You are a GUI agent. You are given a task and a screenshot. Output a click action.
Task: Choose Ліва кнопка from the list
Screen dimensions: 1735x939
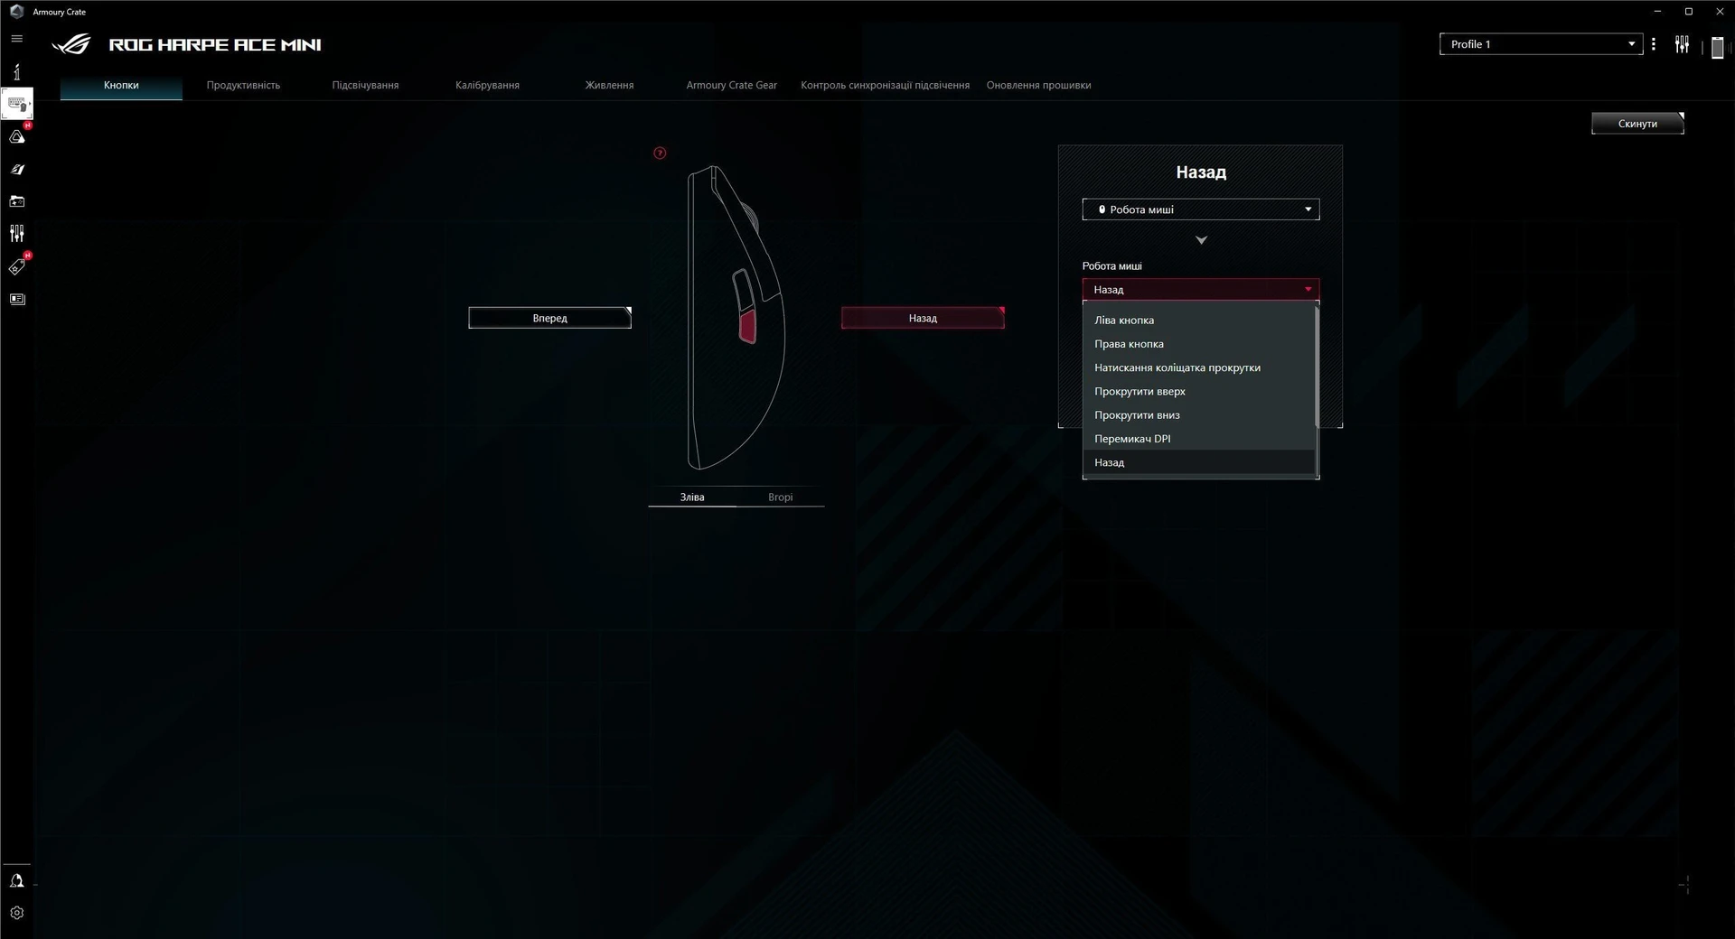tap(1198, 320)
